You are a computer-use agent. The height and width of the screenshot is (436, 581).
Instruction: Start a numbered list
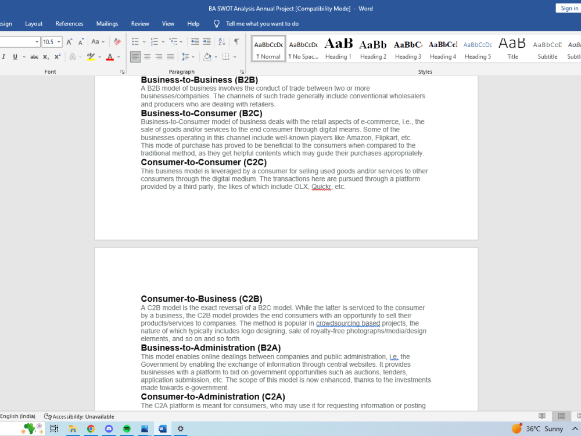click(x=155, y=41)
